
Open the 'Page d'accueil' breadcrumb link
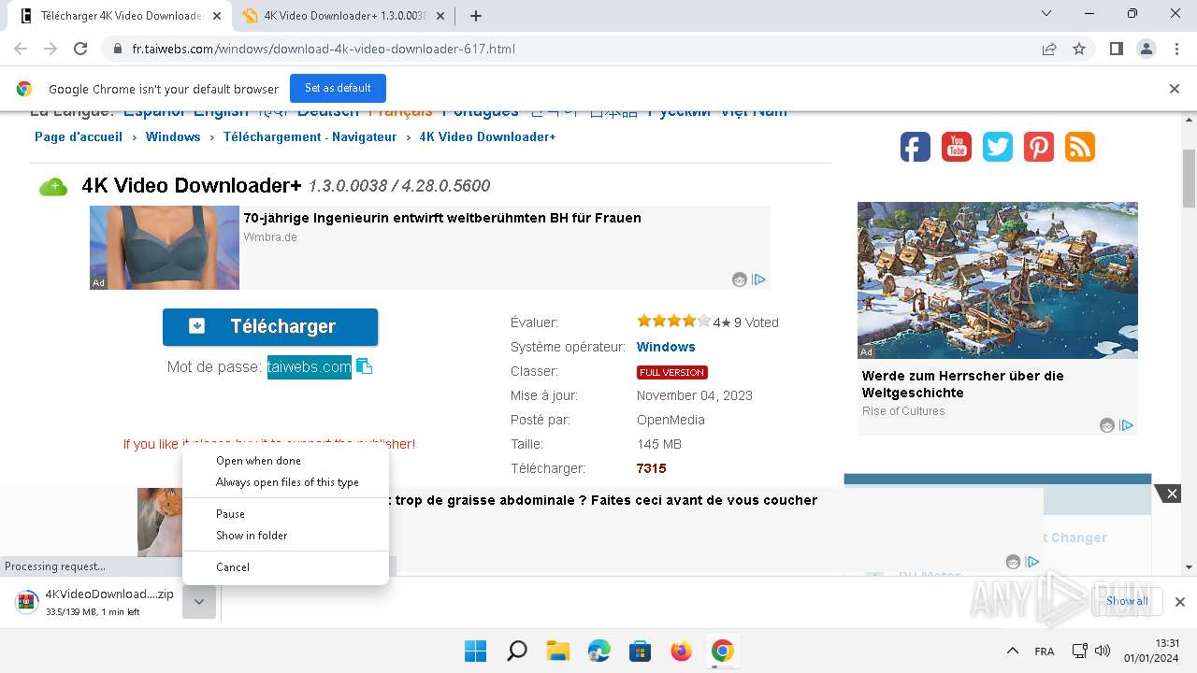(79, 136)
